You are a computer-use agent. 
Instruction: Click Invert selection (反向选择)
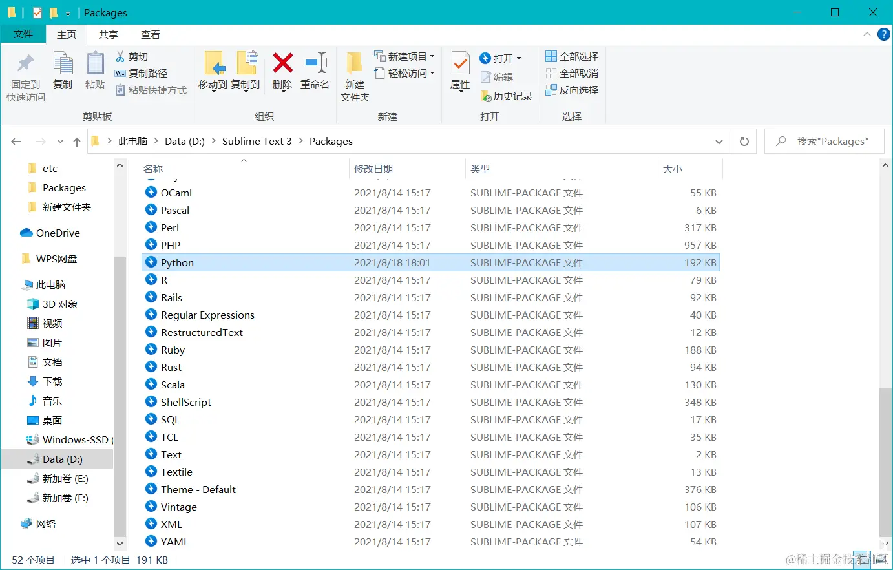click(572, 90)
